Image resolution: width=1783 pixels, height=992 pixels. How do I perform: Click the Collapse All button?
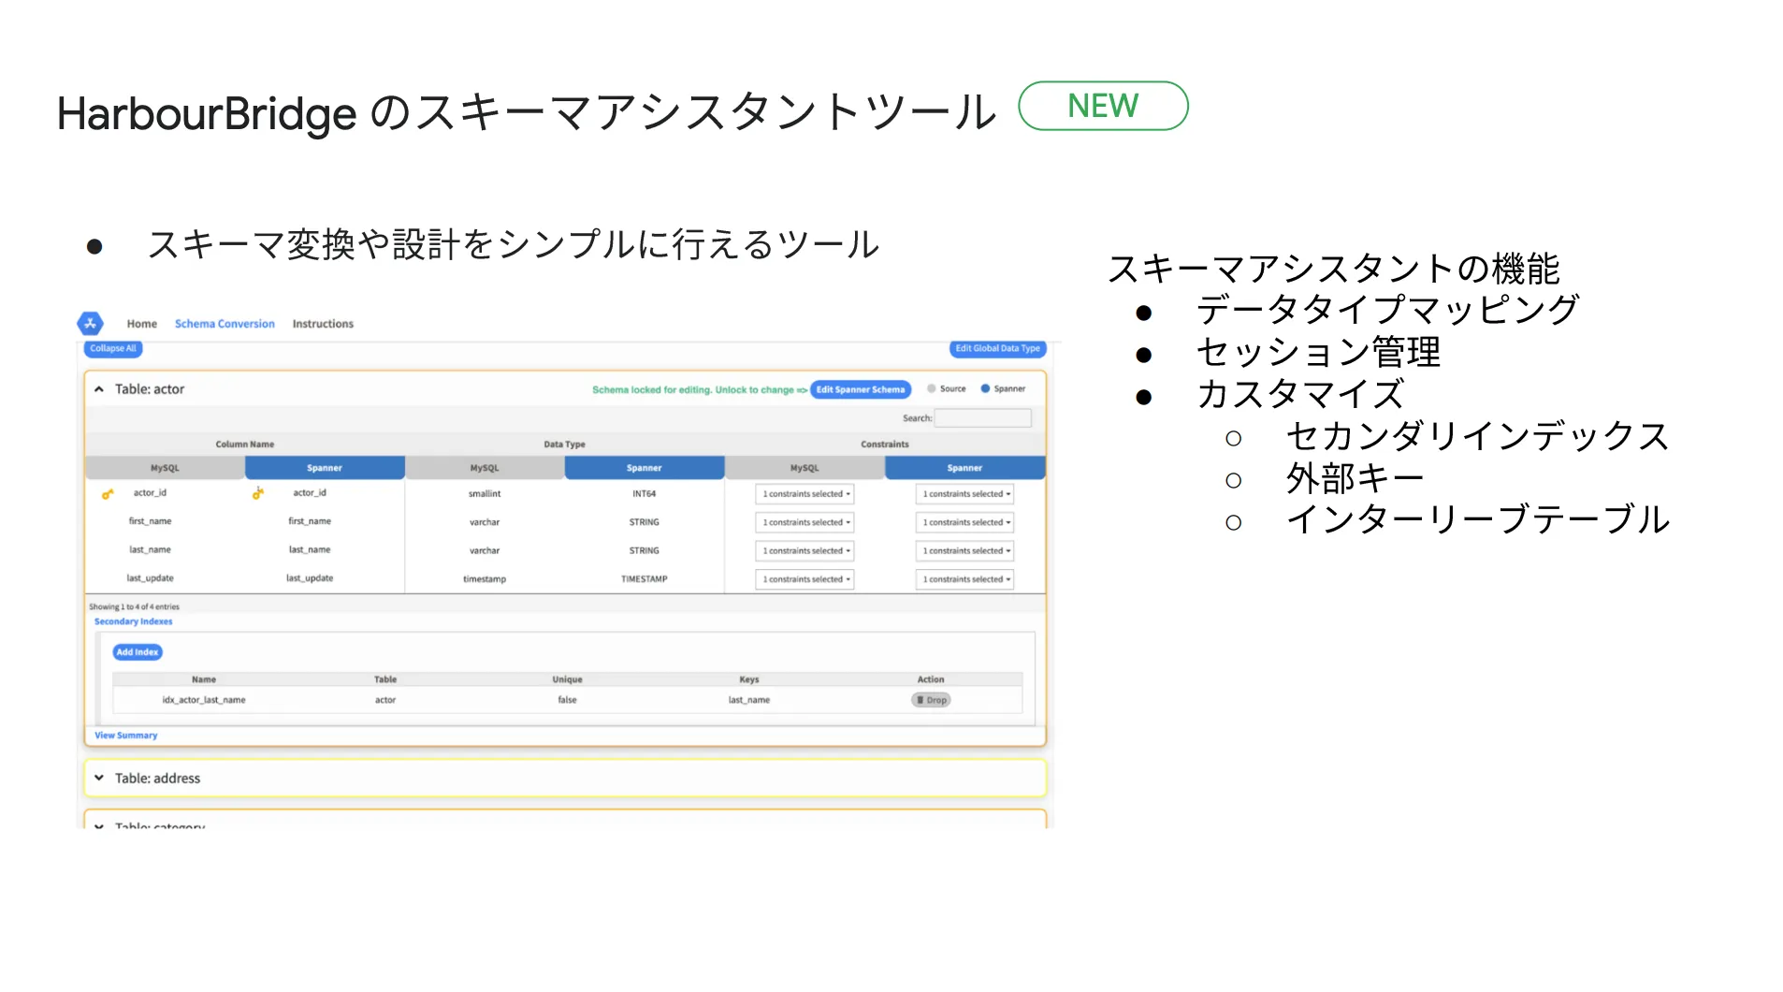(x=113, y=348)
